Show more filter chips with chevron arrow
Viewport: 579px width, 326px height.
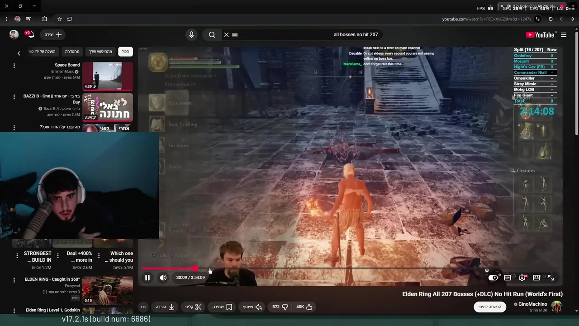coord(19,53)
